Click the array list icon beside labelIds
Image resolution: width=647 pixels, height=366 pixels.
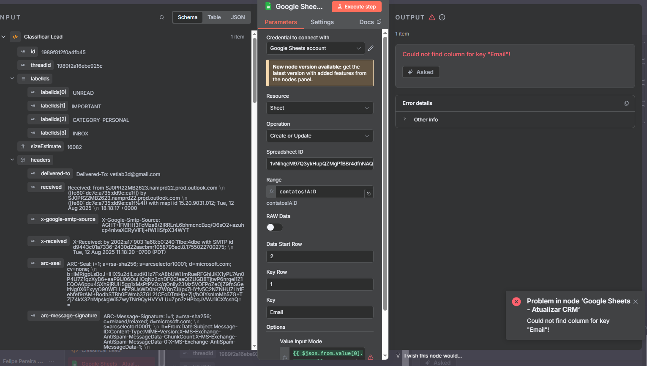click(23, 79)
